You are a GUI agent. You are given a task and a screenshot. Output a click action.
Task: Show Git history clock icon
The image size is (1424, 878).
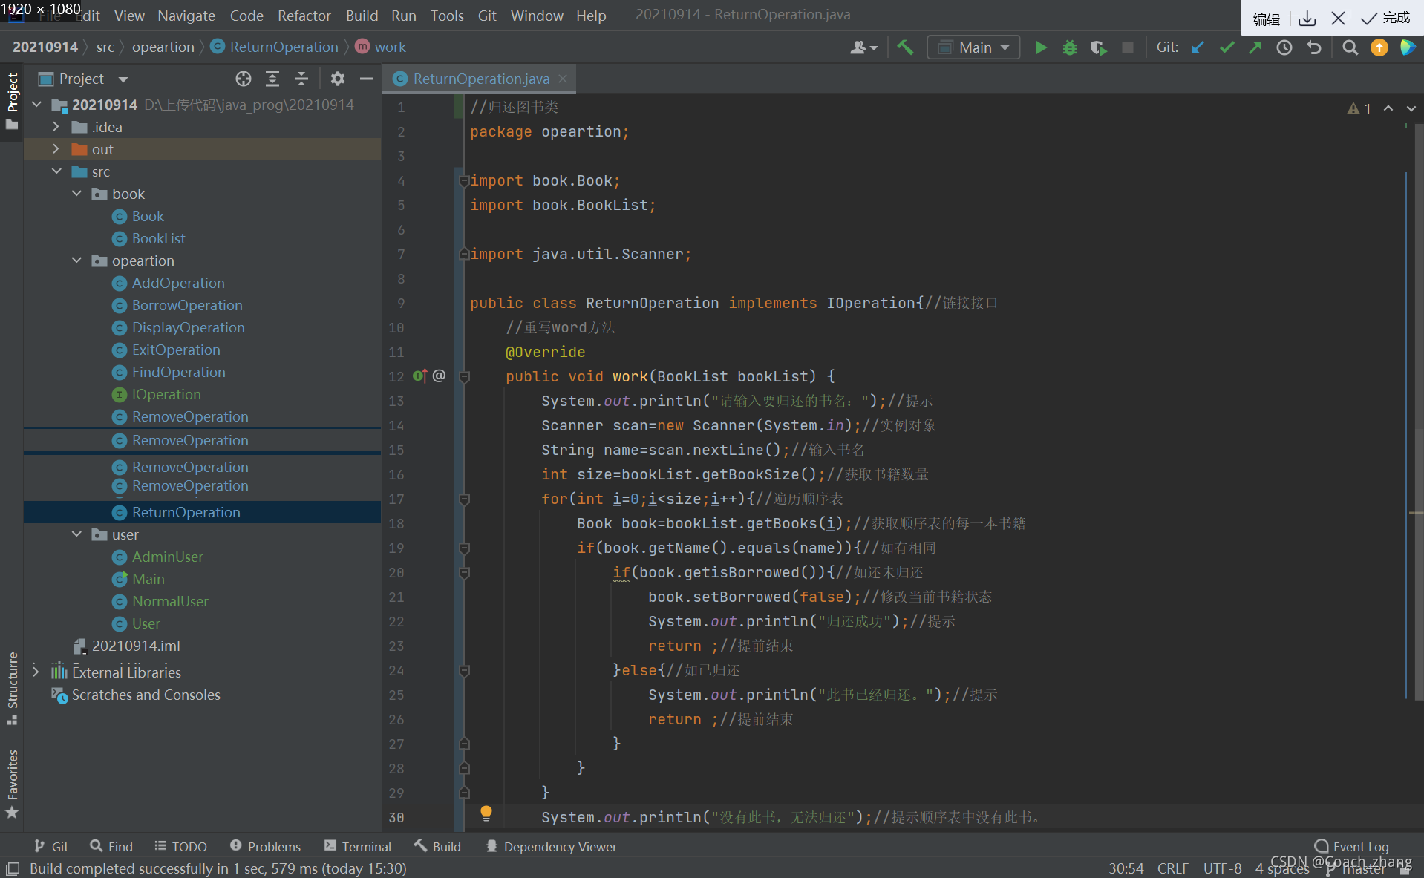point(1284,47)
